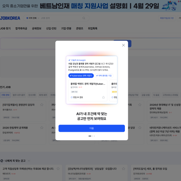Click the location pin icon in search bar
This screenshot has width=181, height=181.
click(x=27, y=18)
